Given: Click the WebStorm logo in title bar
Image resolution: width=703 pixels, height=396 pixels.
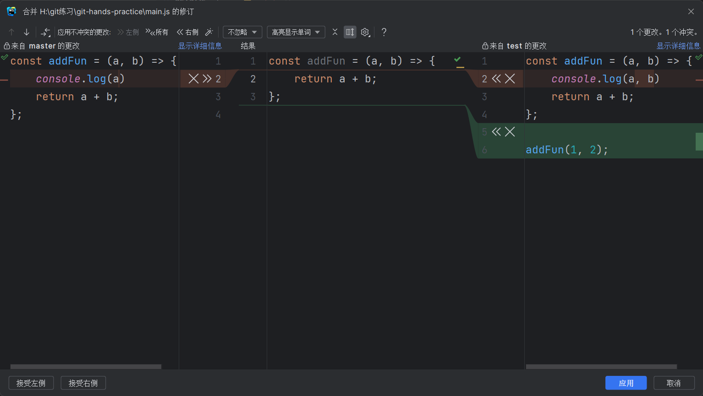Looking at the screenshot, I should (x=11, y=11).
